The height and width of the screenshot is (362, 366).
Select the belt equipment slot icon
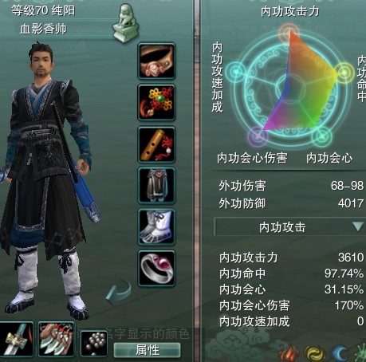(156, 61)
